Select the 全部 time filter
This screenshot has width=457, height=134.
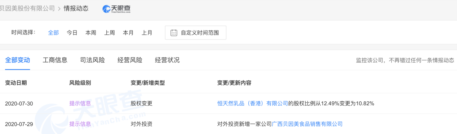point(53,33)
